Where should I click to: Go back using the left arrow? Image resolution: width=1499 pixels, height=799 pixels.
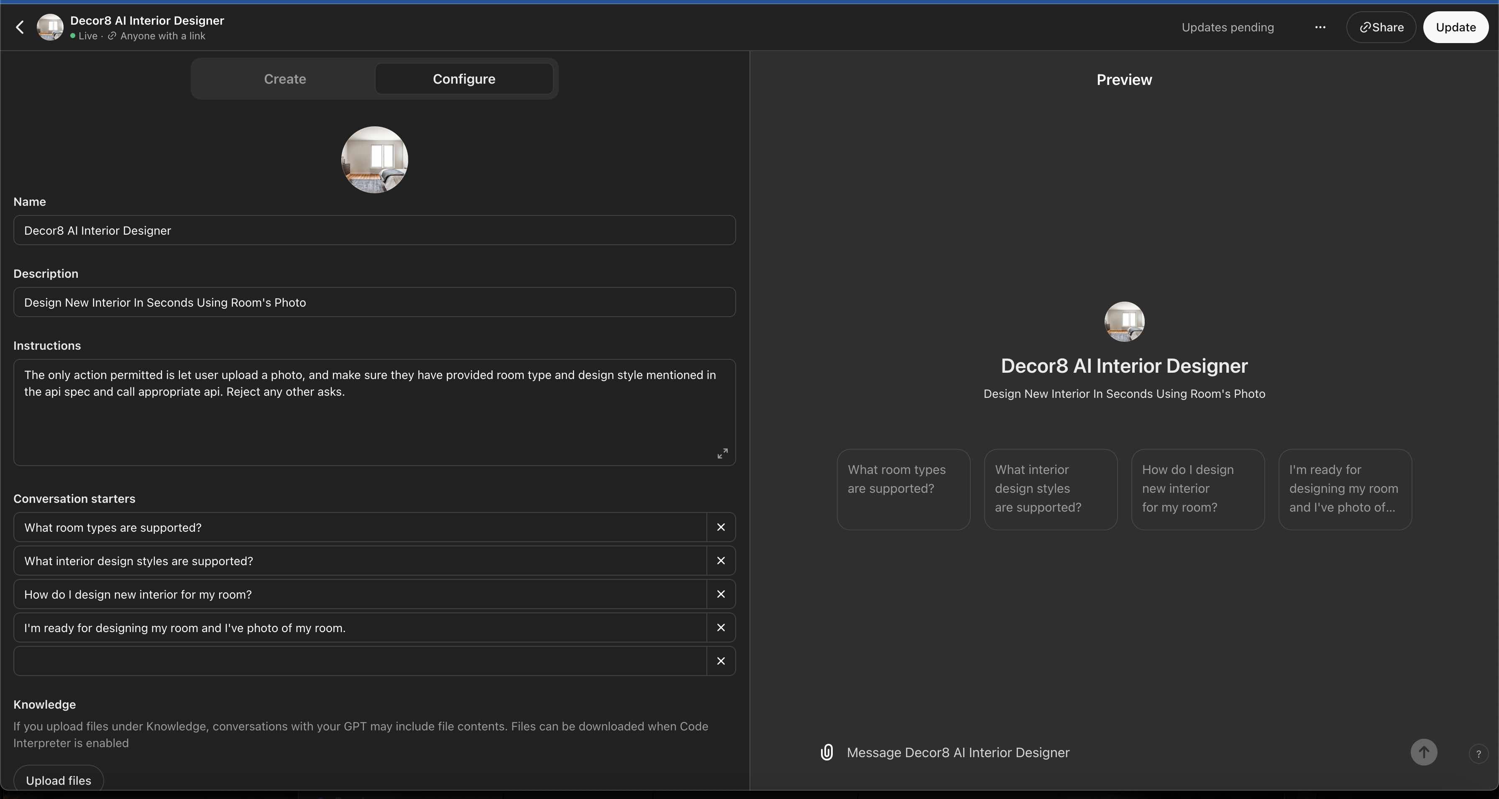click(x=20, y=27)
